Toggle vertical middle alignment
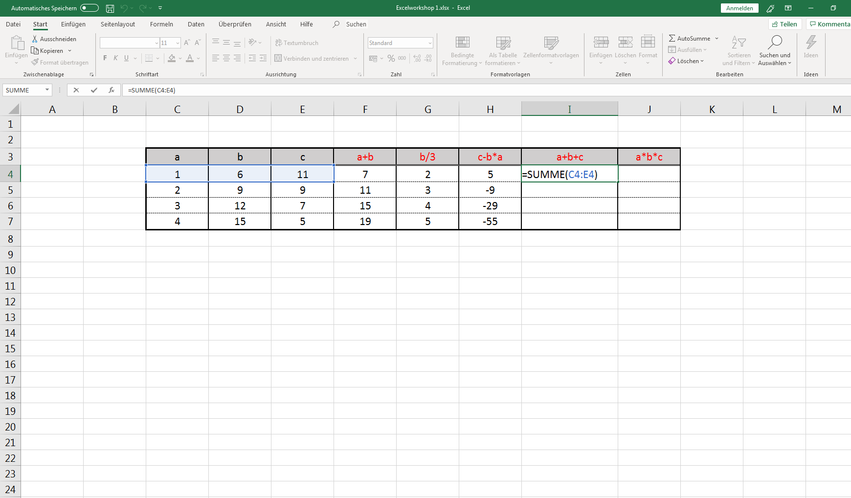The width and height of the screenshot is (851, 498). [x=226, y=43]
